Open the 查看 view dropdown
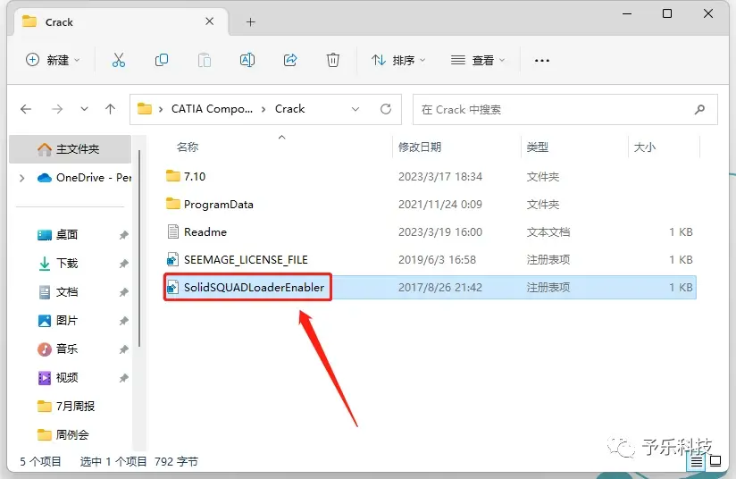This screenshot has width=736, height=479. click(x=478, y=60)
